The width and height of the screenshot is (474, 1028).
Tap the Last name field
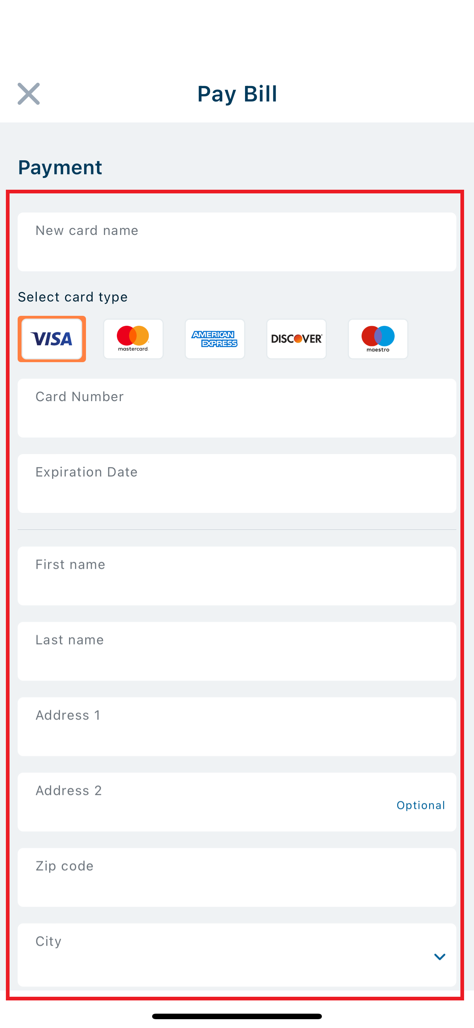[237, 651]
